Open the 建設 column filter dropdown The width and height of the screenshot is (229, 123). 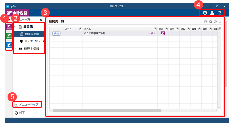click(x=188, y=29)
